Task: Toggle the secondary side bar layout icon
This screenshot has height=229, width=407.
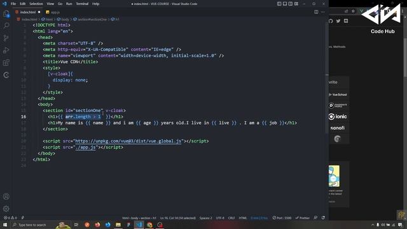Action: coord(291,4)
